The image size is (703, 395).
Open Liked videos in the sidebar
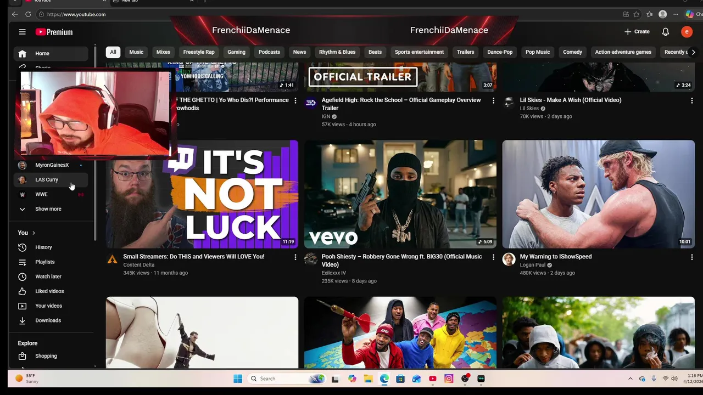point(51,291)
